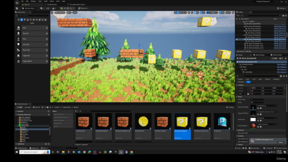Select the Actor item in Place Actors

(32, 28)
